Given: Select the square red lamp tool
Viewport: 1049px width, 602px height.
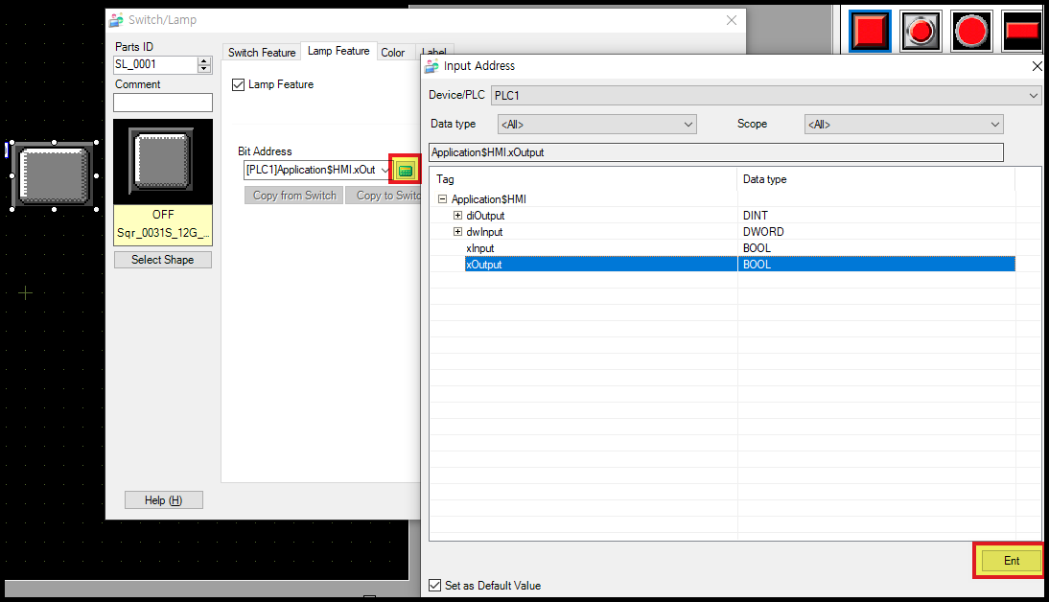Looking at the screenshot, I should (x=868, y=31).
